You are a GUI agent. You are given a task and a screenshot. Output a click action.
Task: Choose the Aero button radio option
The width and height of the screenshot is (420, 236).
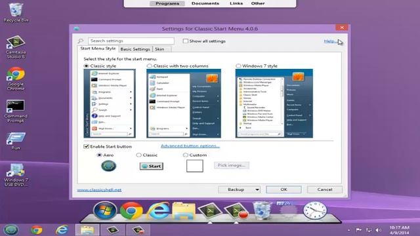99,155
